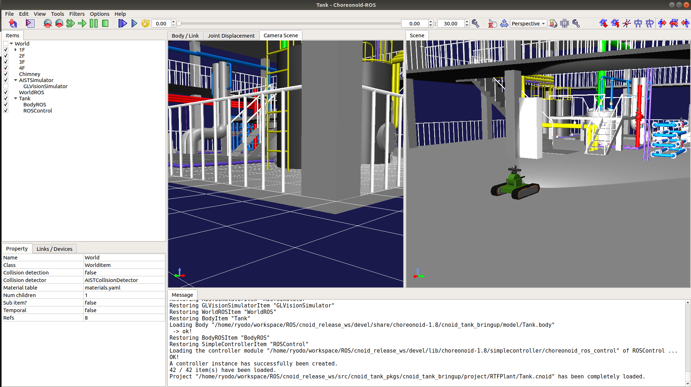Toggle the World item checkbox
The image size is (691, 387).
6,44
